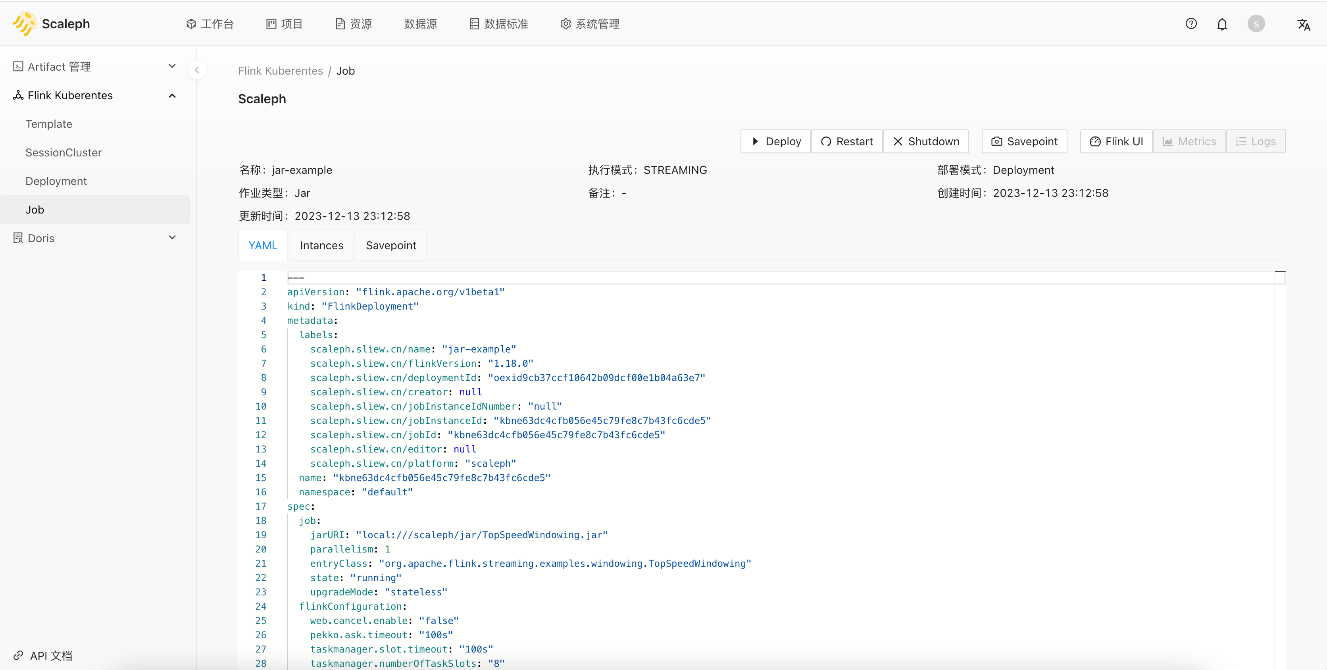
Task: Click the Deploy play triangle icon
Action: click(755, 141)
